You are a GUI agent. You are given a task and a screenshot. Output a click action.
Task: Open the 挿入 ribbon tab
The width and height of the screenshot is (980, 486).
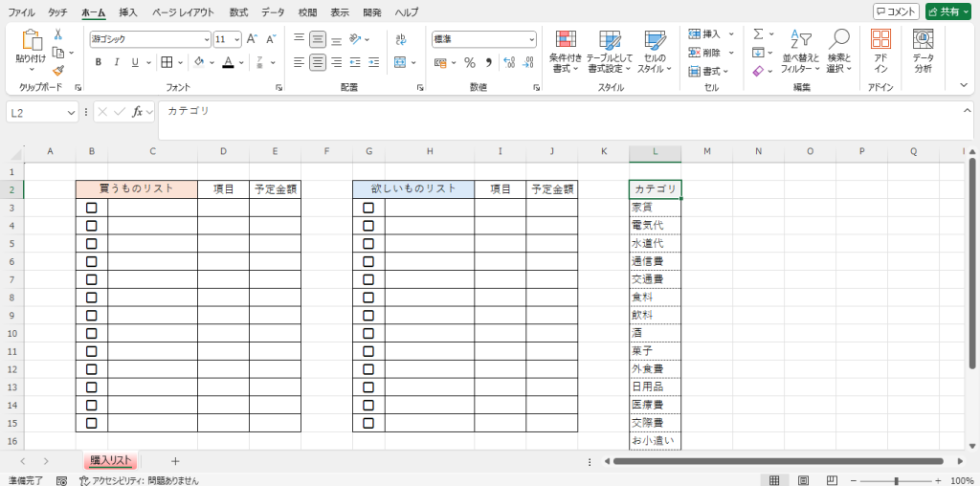pyautogui.click(x=127, y=12)
